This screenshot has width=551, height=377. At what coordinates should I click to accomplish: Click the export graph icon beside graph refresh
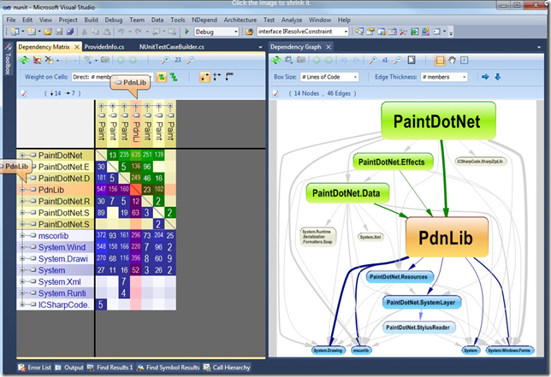[x=289, y=60]
